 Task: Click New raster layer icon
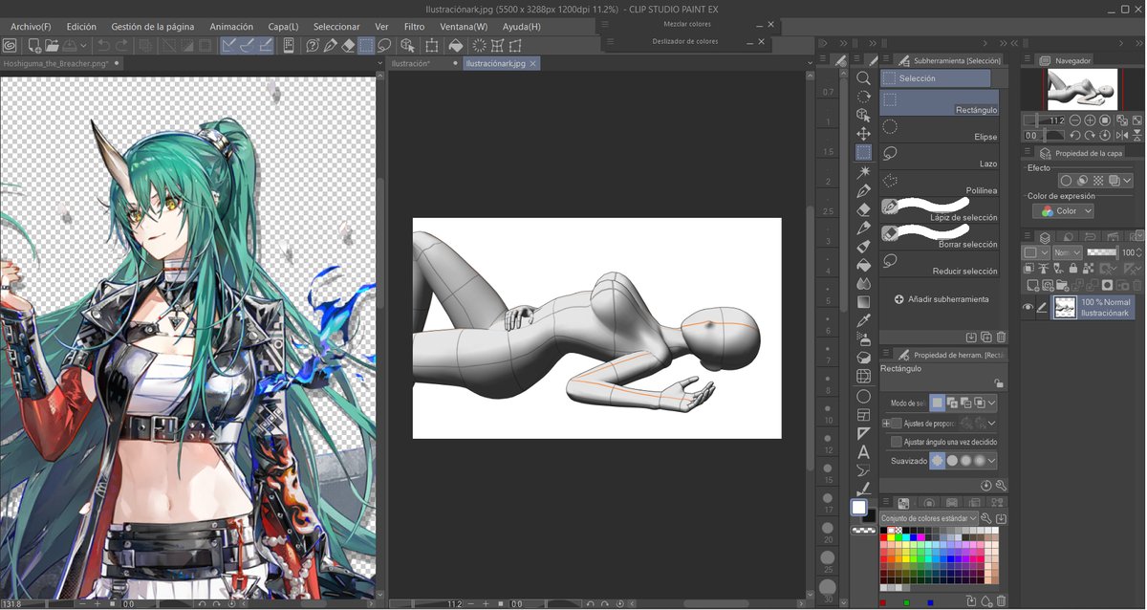pos(1032,285)
